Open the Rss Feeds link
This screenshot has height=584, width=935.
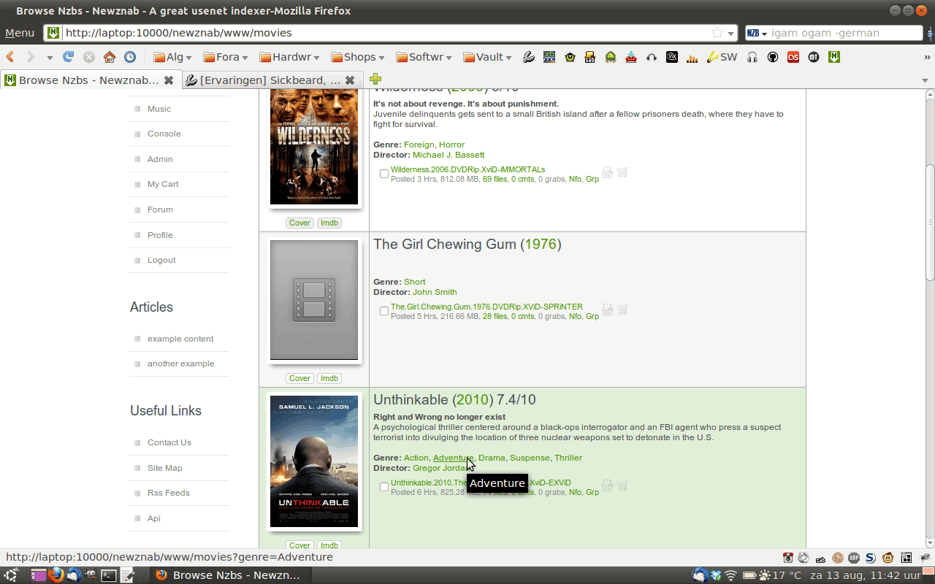click(x=169, y=493)
